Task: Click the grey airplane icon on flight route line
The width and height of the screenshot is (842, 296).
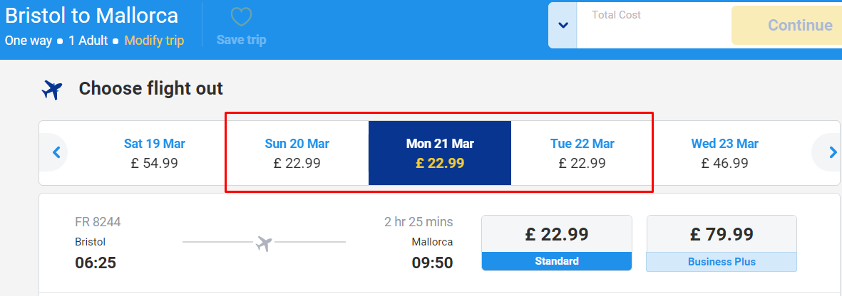Action: [264, 243]
